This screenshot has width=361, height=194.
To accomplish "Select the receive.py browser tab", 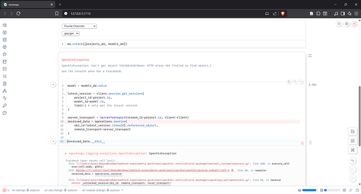I will pos(28,4).
